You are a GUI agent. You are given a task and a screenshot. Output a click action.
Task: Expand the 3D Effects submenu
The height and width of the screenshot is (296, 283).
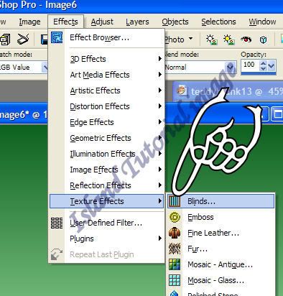point(106,59)
